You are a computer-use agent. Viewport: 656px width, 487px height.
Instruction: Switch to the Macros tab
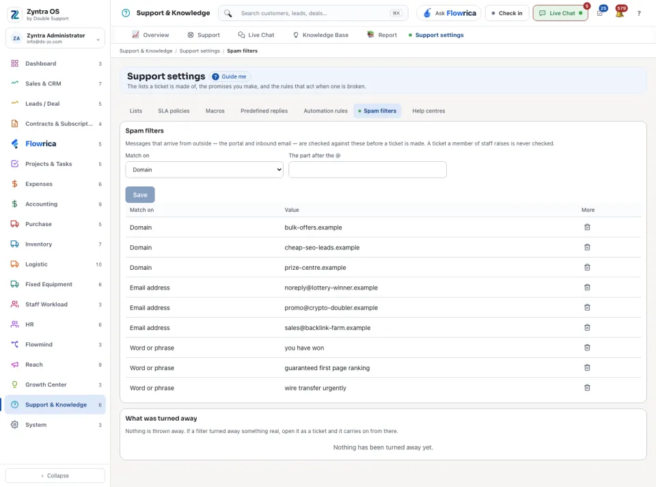pyautogui.click(x=215, y=111)
